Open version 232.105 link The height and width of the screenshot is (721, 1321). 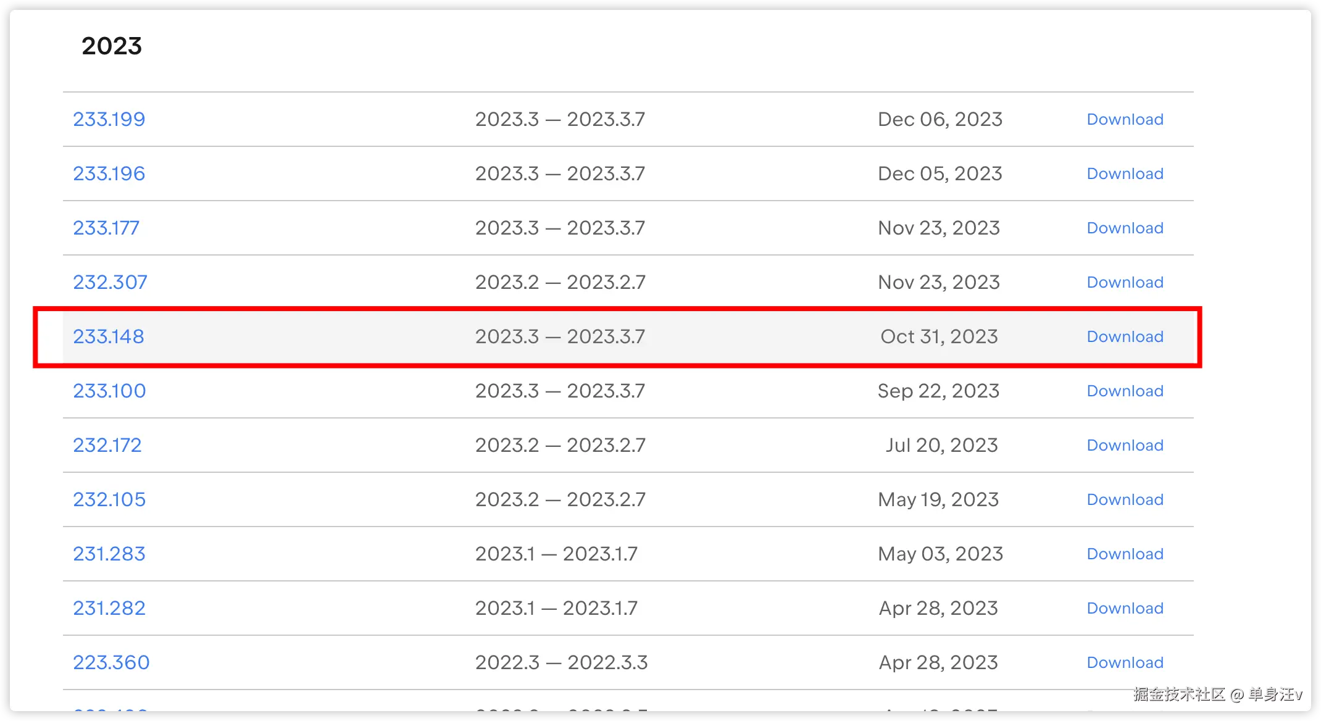[x=109, y=499]
